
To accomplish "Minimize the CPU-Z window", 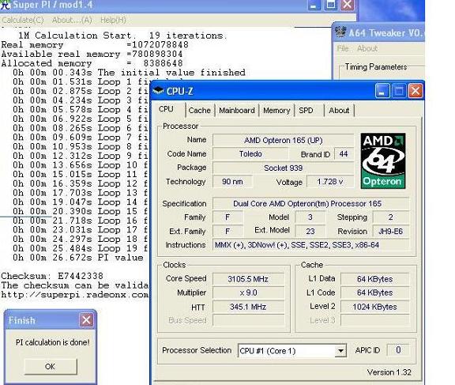I will [x=382, y=92].
